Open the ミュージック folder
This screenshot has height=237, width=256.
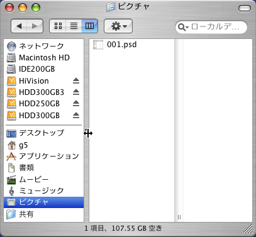coord(43,190)
